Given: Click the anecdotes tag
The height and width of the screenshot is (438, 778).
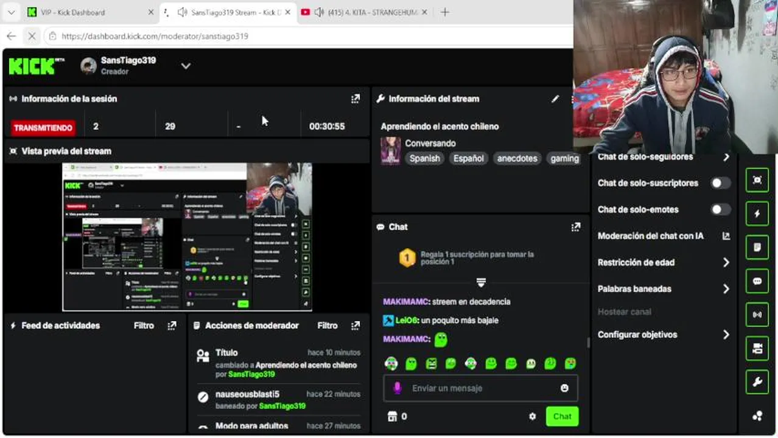Looking at the screenshot, I should point(517,158).
